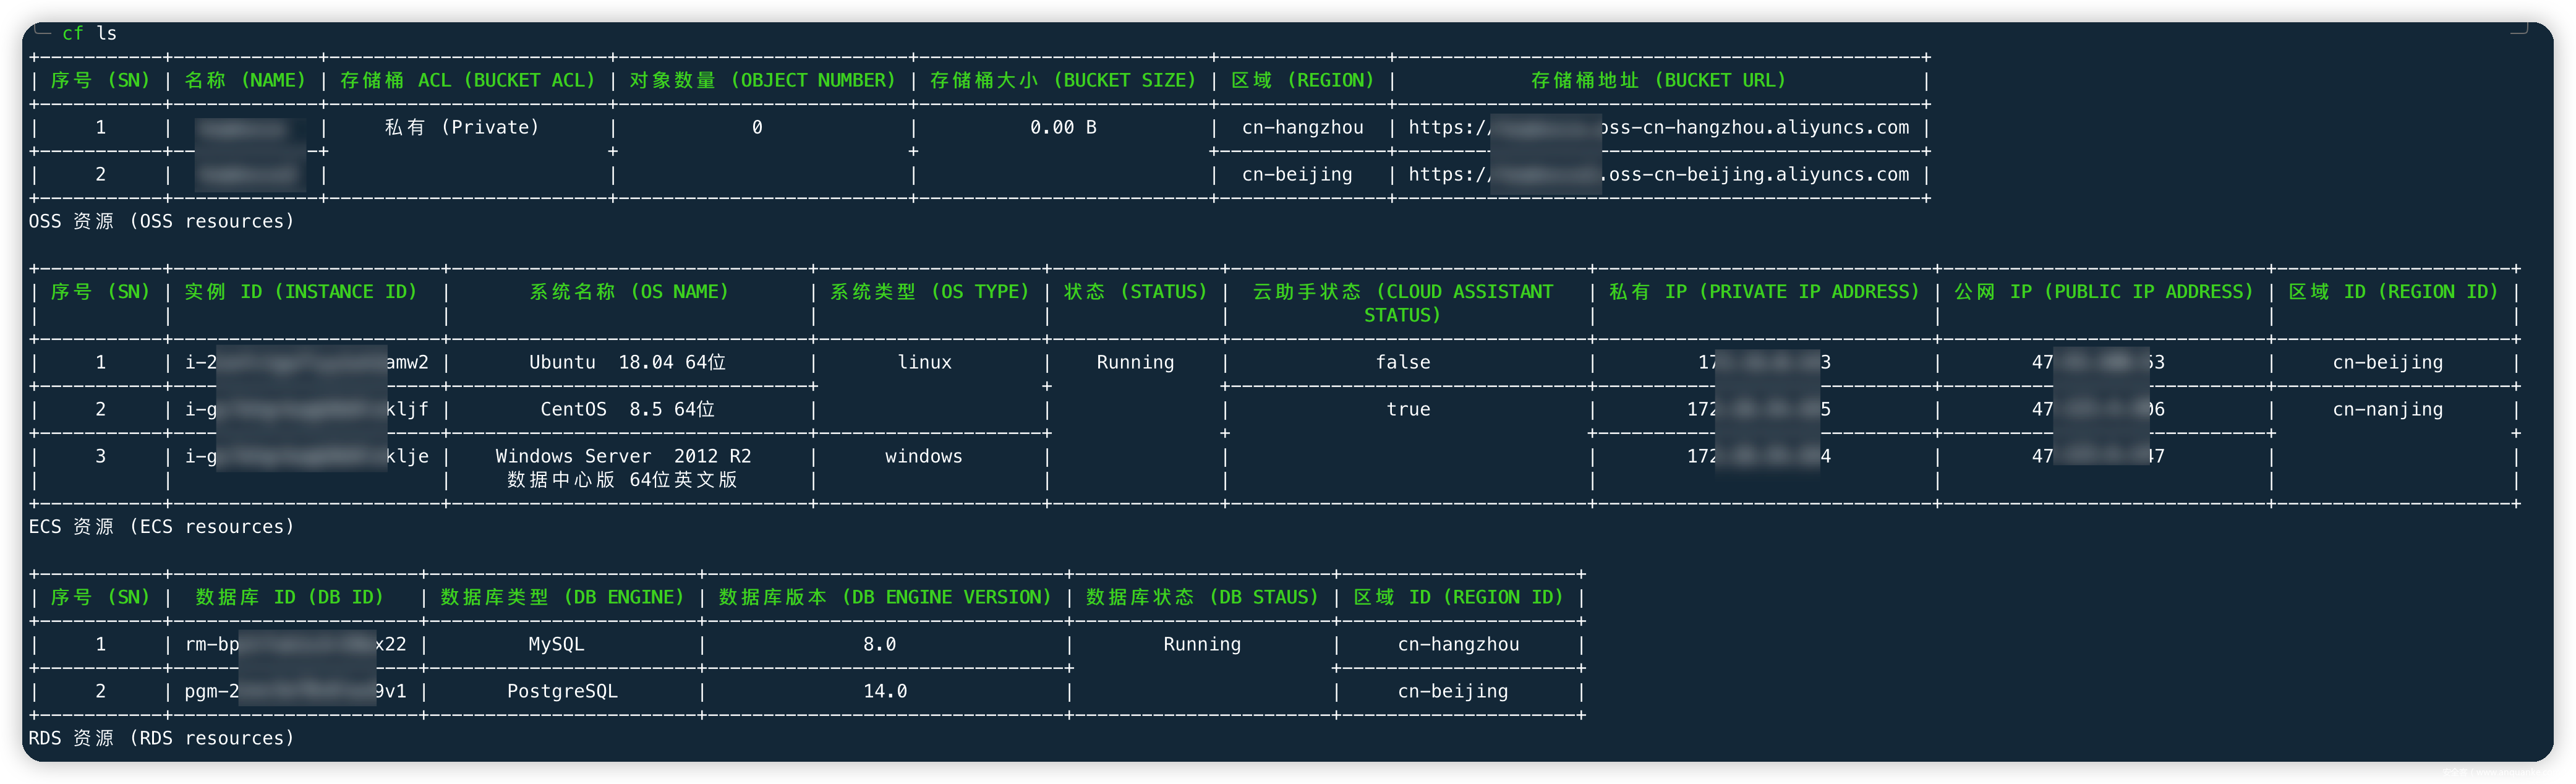Click the INSTANCE ID column header

tap(300, 292)
